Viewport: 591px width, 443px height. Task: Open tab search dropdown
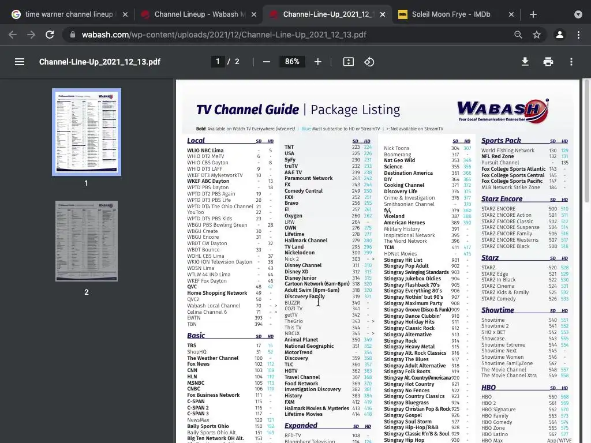[x=578, y=14]
